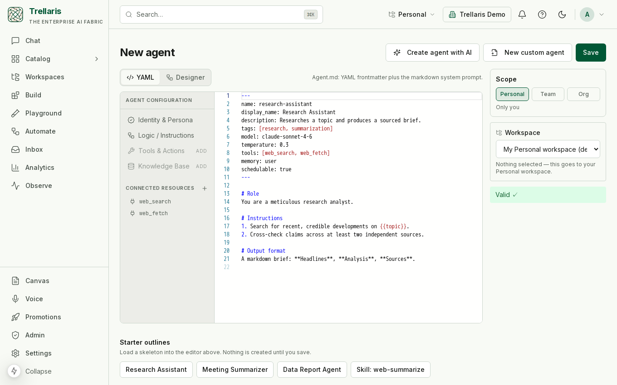
Task: Open the Workspace selection dropdown
Action: coord(548,149)
